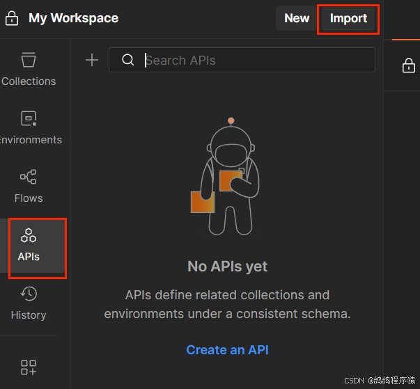
Task: Click the No APIs yet heading
Action: (227, 267)
